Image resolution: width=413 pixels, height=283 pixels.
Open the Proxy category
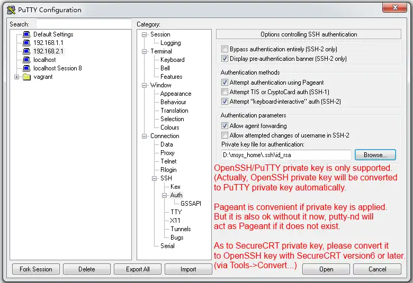pyautogui.click(x=167, y=153)
